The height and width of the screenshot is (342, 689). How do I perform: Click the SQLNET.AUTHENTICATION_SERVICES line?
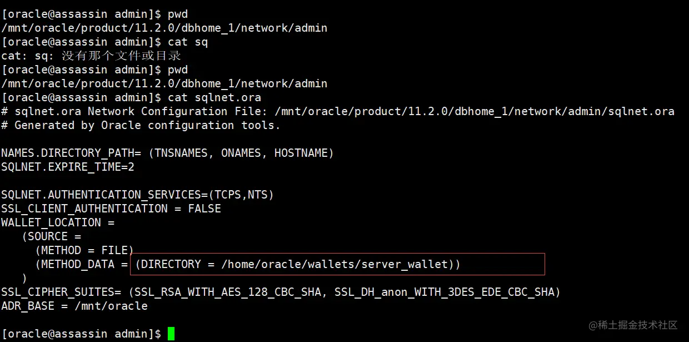[x=138, y=195]
